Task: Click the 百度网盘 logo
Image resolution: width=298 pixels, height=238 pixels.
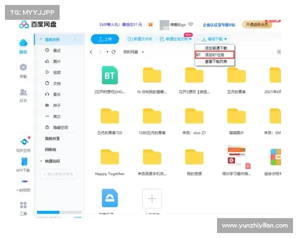Action: click(38, 24)
